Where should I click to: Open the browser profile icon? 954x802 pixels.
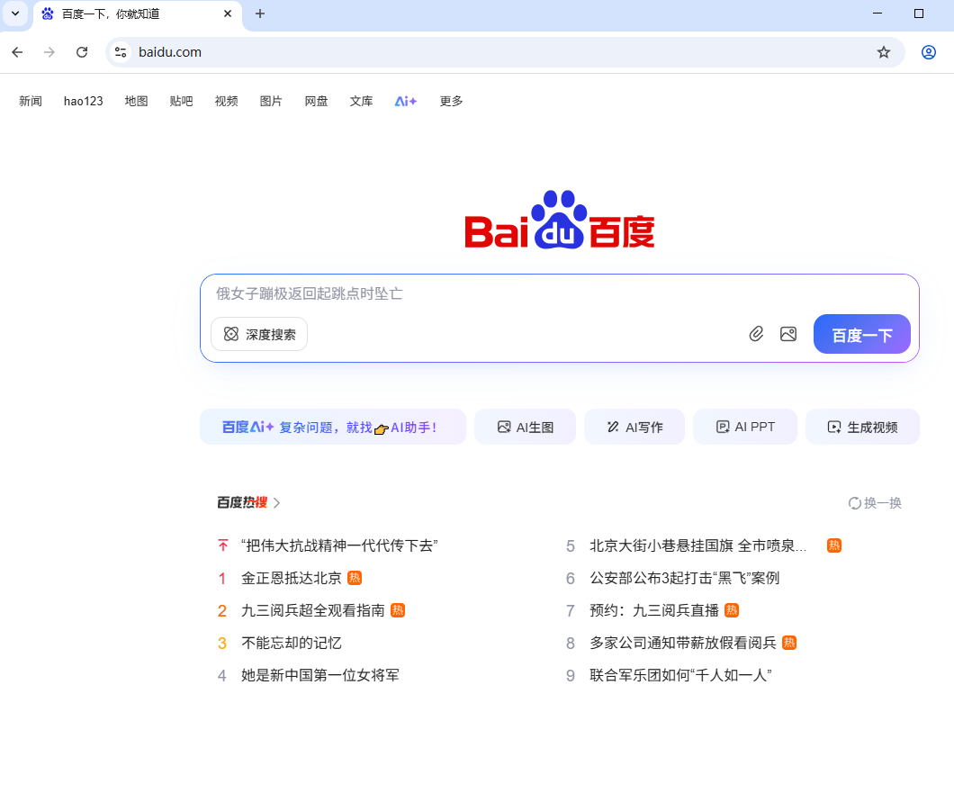[929, 52]
